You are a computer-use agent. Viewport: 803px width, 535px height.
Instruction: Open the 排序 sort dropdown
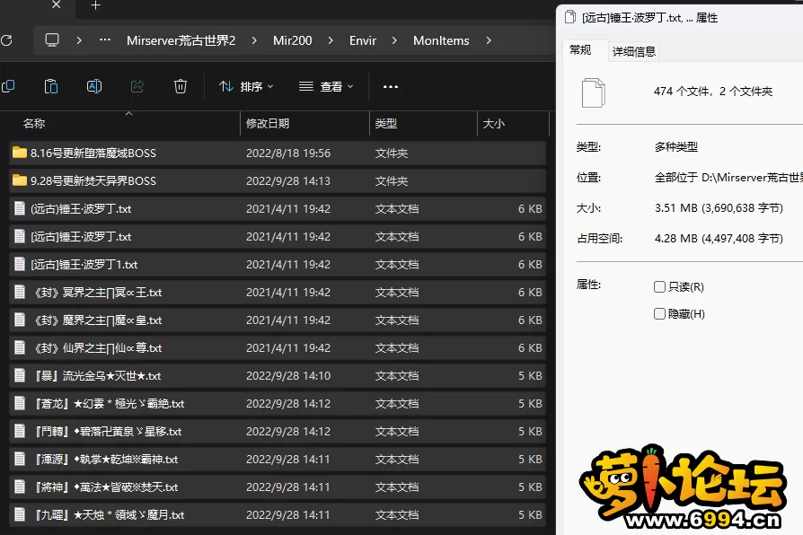coord(246,86)
